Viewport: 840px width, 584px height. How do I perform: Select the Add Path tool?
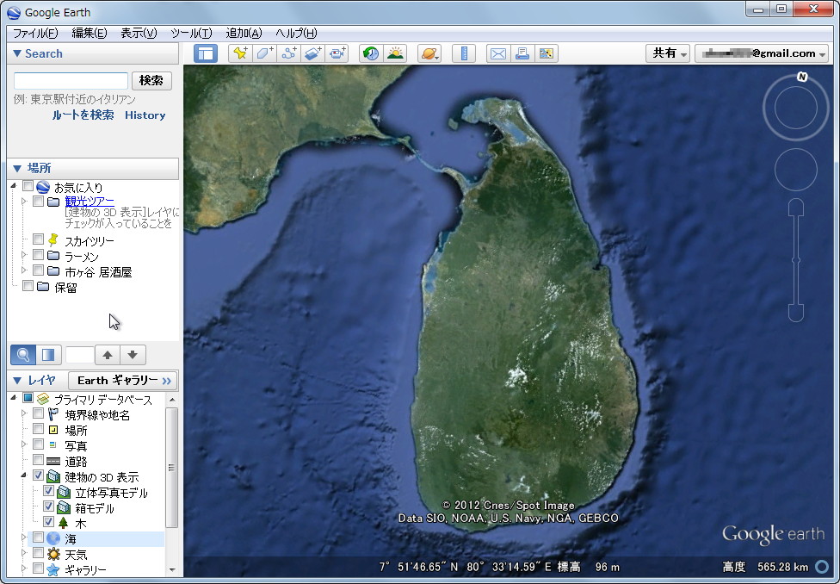click(x=288, y=53)
